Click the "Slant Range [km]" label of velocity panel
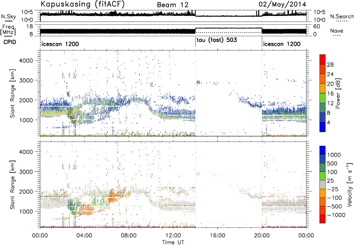The height and width of the screenshot is (245, 354). pyautogui.click(x=13, y=184)
